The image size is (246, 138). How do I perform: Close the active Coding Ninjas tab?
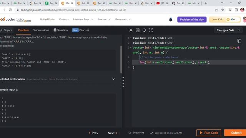[72, 3]
